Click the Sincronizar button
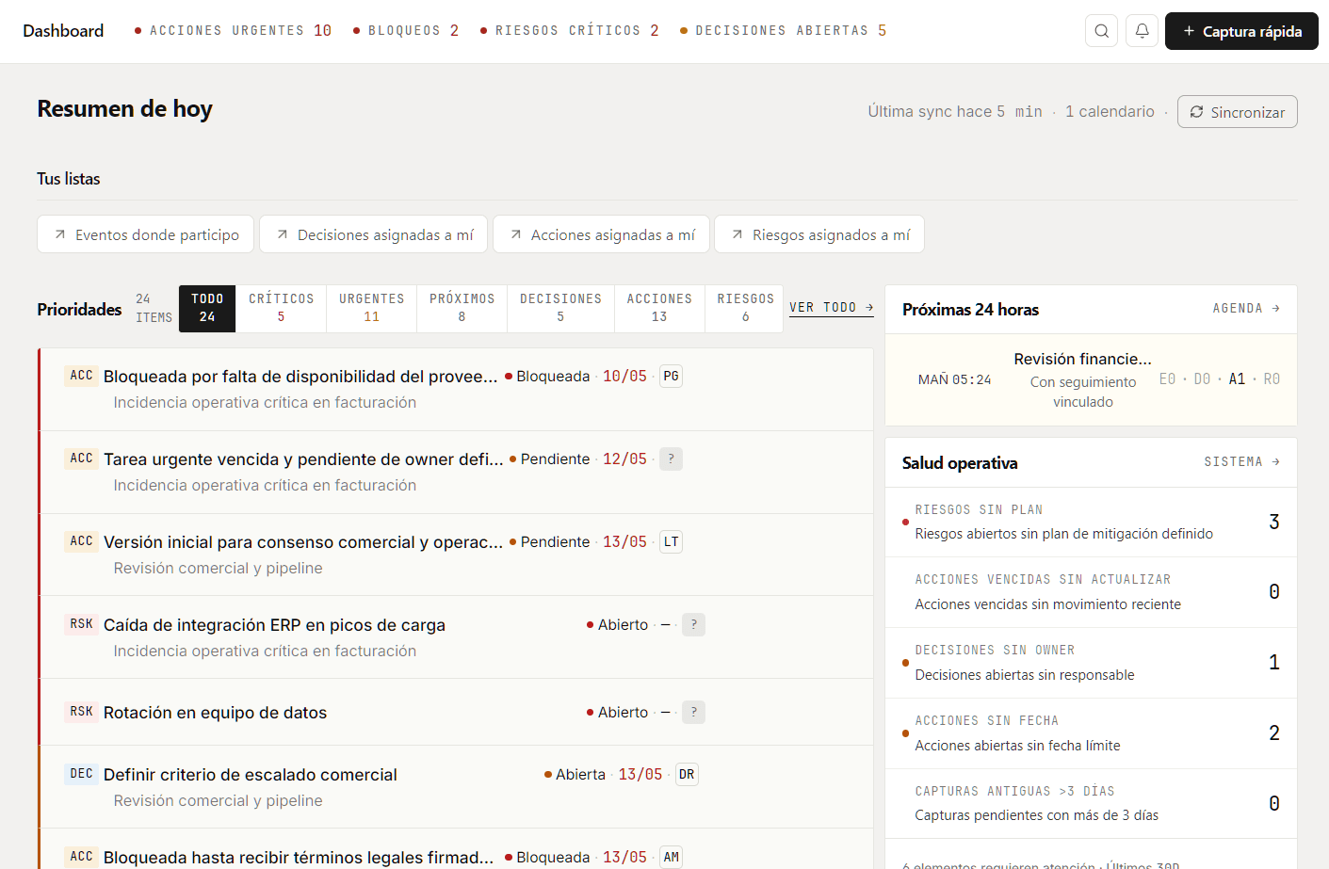 [1237, 112]
